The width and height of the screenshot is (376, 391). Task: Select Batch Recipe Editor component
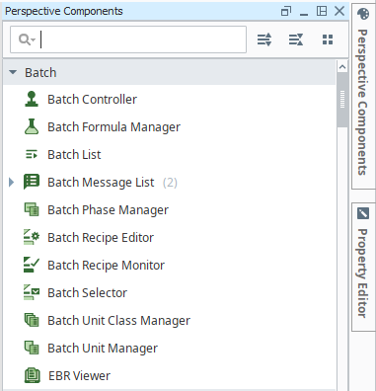click(x=101, y=237)
